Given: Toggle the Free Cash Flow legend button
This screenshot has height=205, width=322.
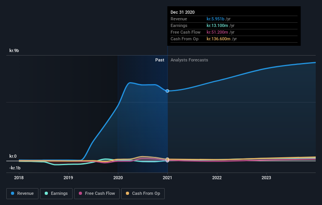Looking at the screenshot, I should click(97, 194).
